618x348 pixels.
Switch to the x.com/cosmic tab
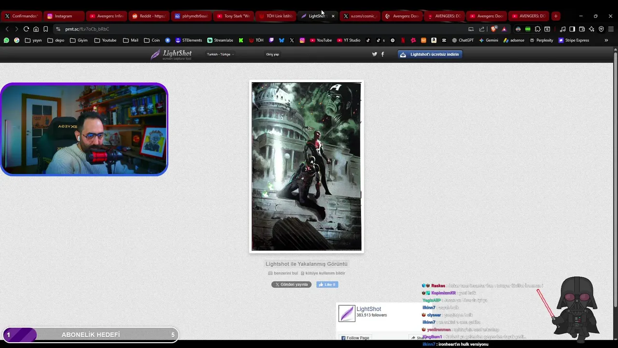pyautogui.click(x=360, y=16)
